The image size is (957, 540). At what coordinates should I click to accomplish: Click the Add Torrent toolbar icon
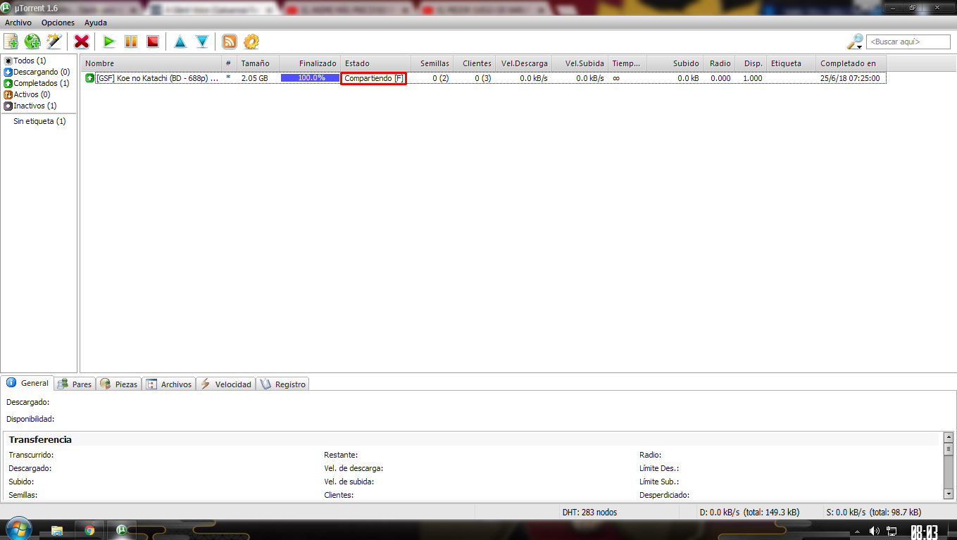(x=11, y=42)
